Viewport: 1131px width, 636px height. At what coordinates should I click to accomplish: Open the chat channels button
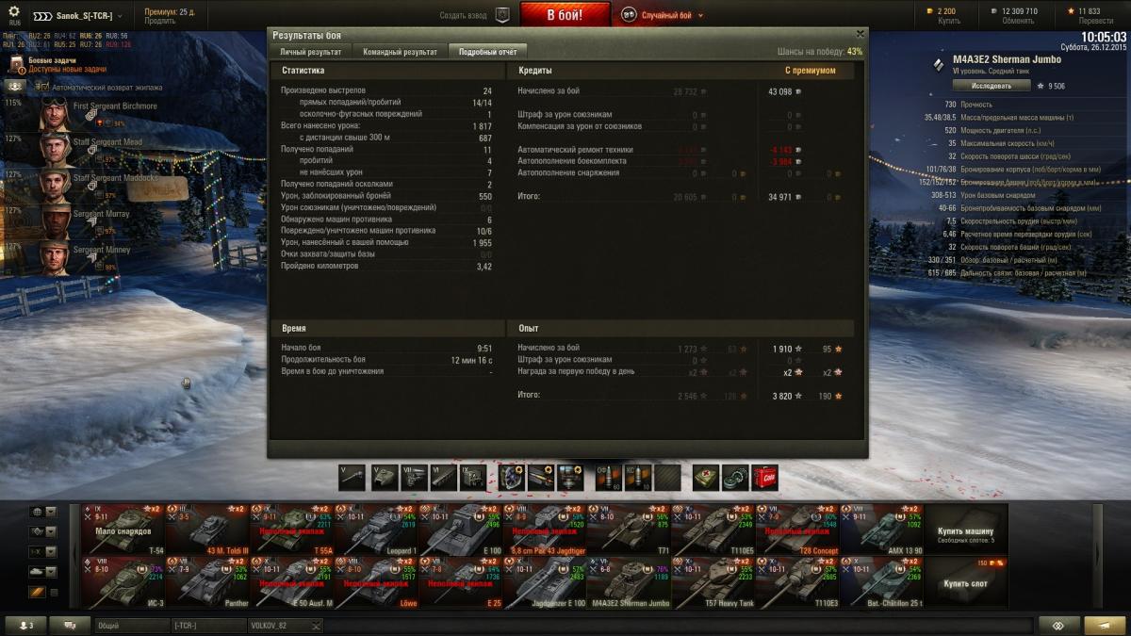[x=70, y=625]
